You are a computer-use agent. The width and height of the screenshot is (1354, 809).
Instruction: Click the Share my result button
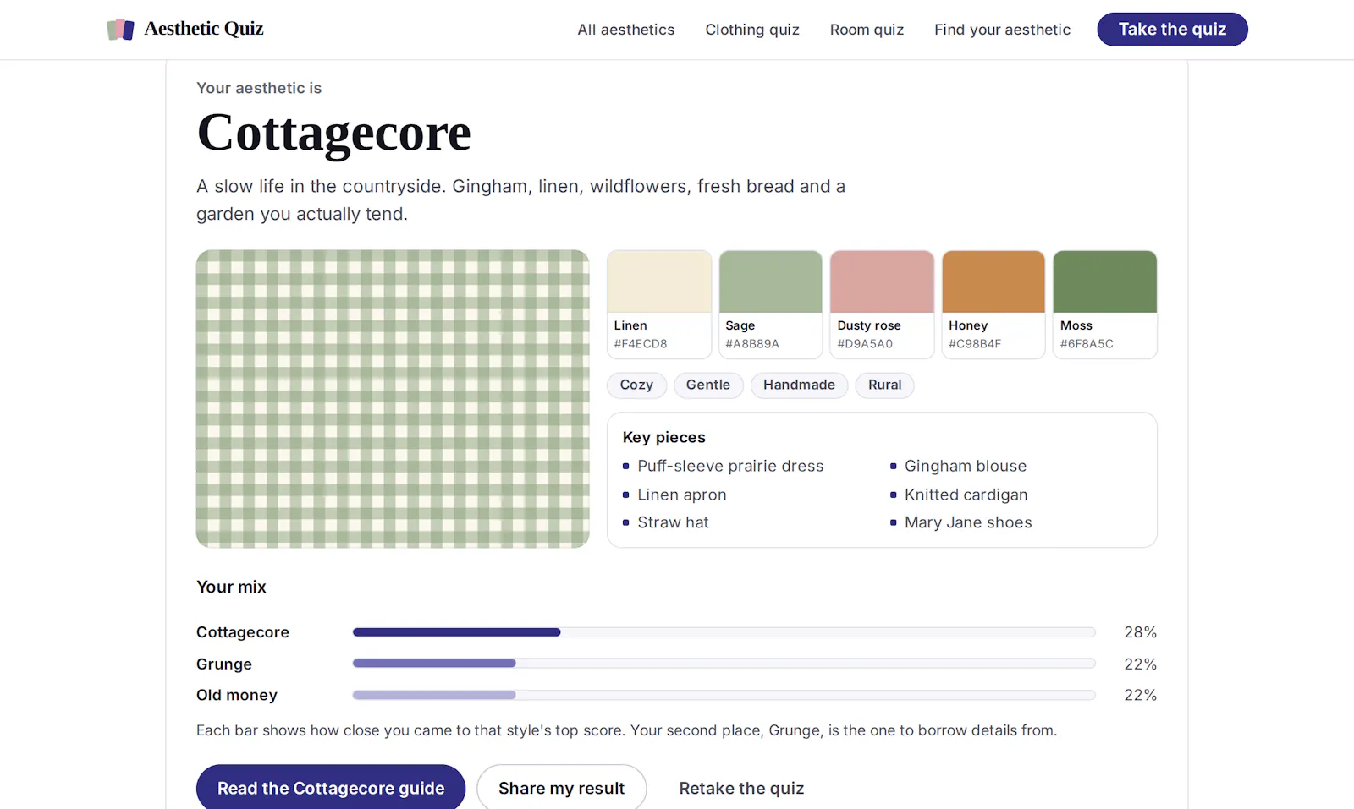tap(561, 788)
